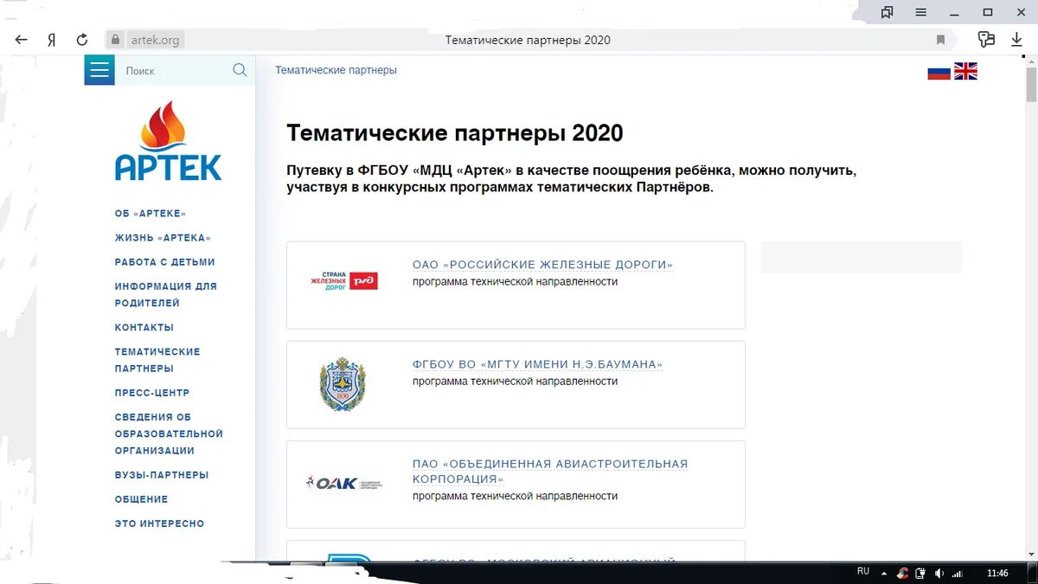The image size is (1038, 584).
Task: Switch site language to English flag
Action: (965, 72)
